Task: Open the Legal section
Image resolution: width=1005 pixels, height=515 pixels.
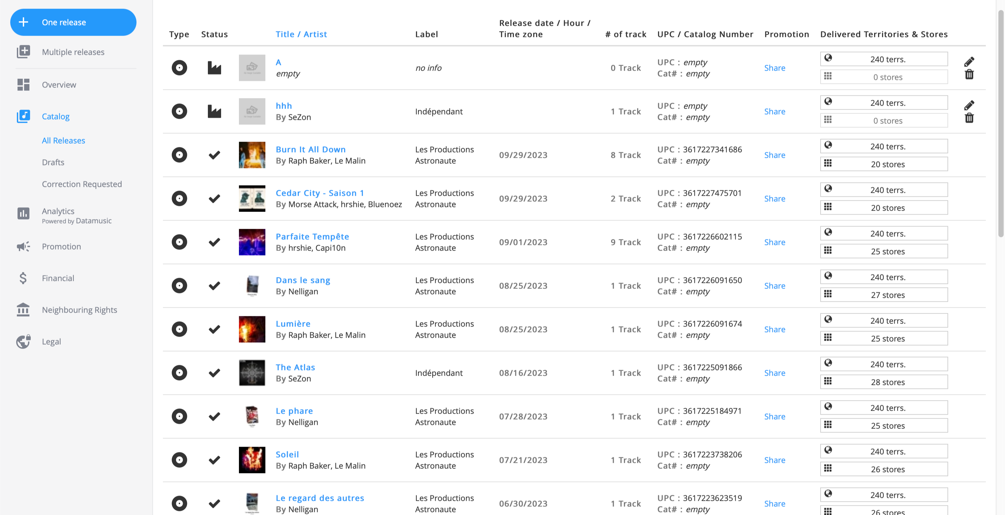Action: point(51,341)
